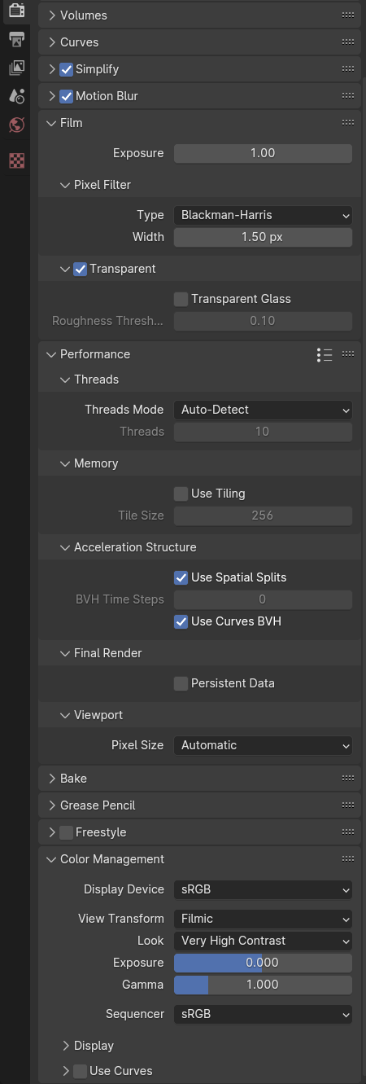This screenshot has width=366, height=1084.
Task: Open the Performance presets list icon
Action: [x=325, y=354]
